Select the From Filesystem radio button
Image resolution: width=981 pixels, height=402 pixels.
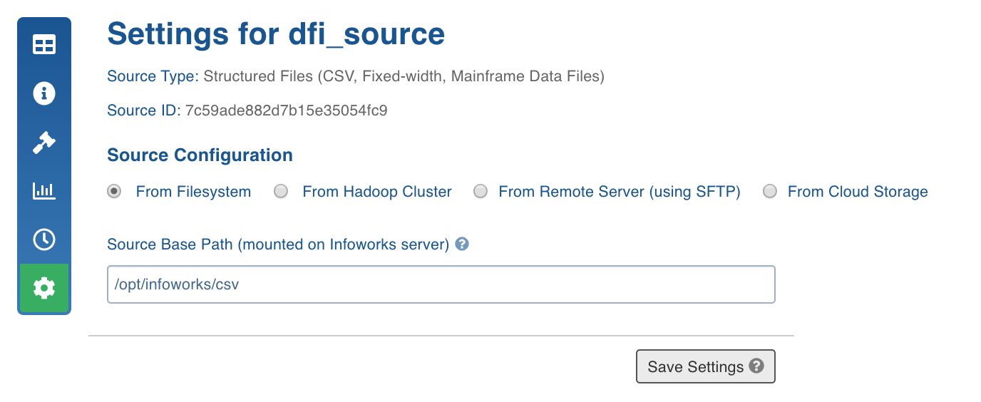113,191
